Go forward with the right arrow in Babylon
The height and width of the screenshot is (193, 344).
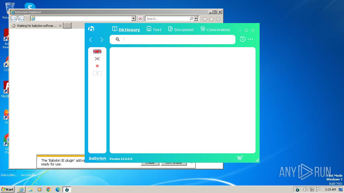pyautogui.click(x=102, y=40)
